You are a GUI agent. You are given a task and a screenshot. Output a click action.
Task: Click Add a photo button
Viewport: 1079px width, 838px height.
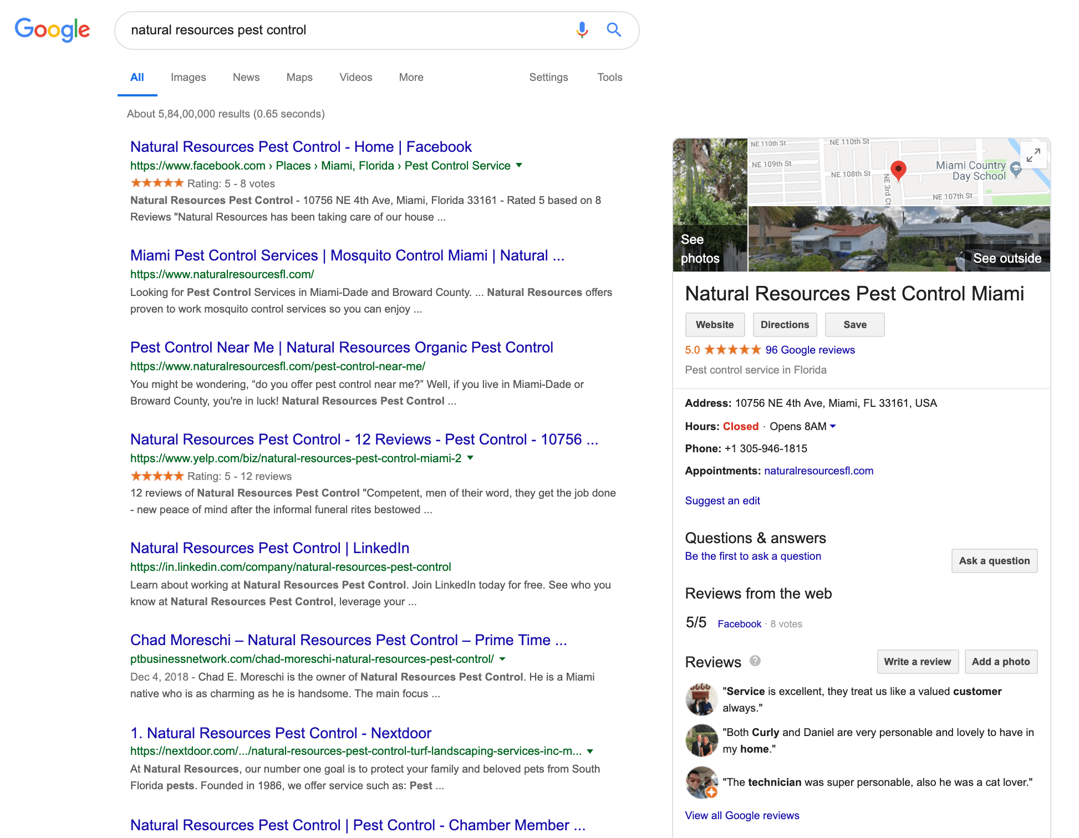[1001, 662]
